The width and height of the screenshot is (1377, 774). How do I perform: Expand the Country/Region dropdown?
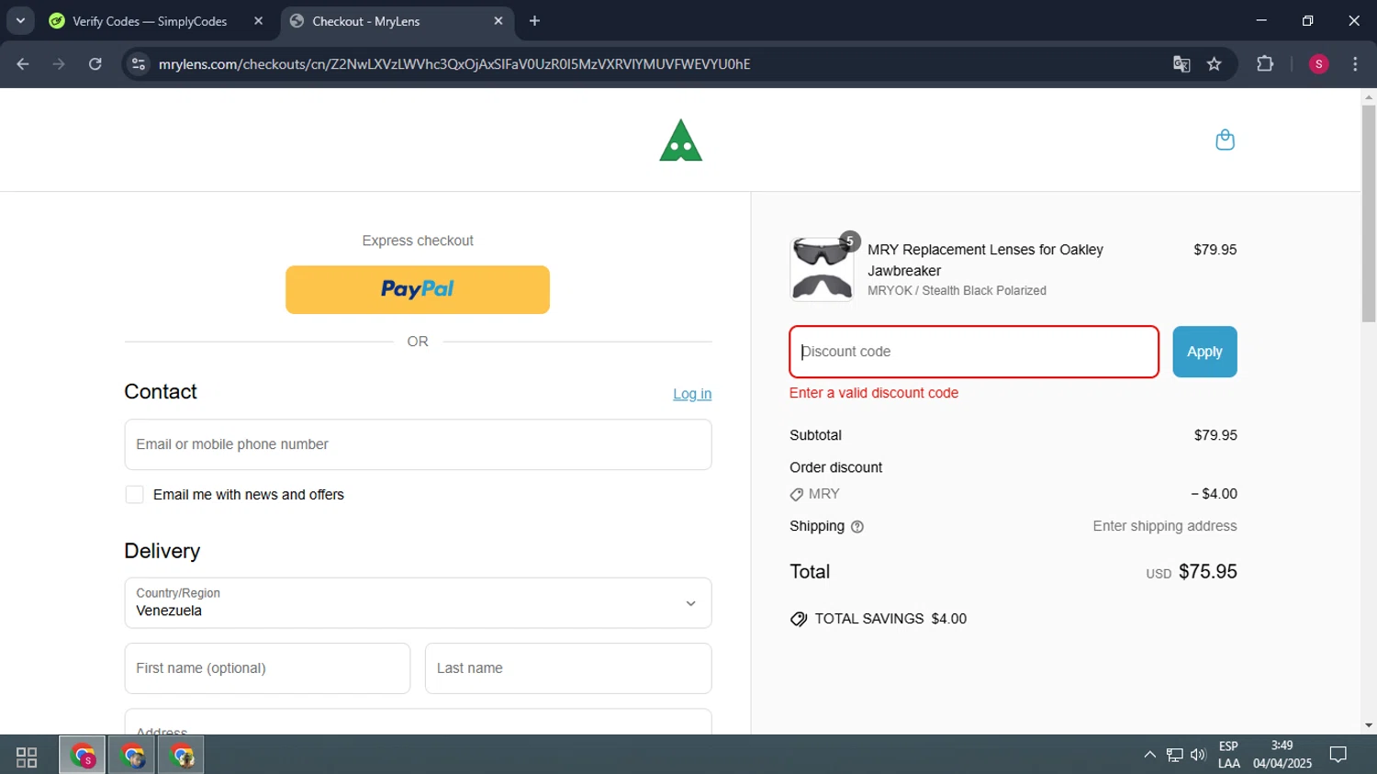[x=418, y=603]
